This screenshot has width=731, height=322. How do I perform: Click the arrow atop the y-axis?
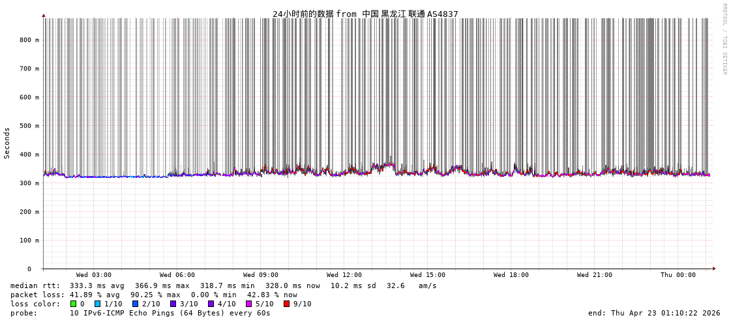[x=44, y=15]
